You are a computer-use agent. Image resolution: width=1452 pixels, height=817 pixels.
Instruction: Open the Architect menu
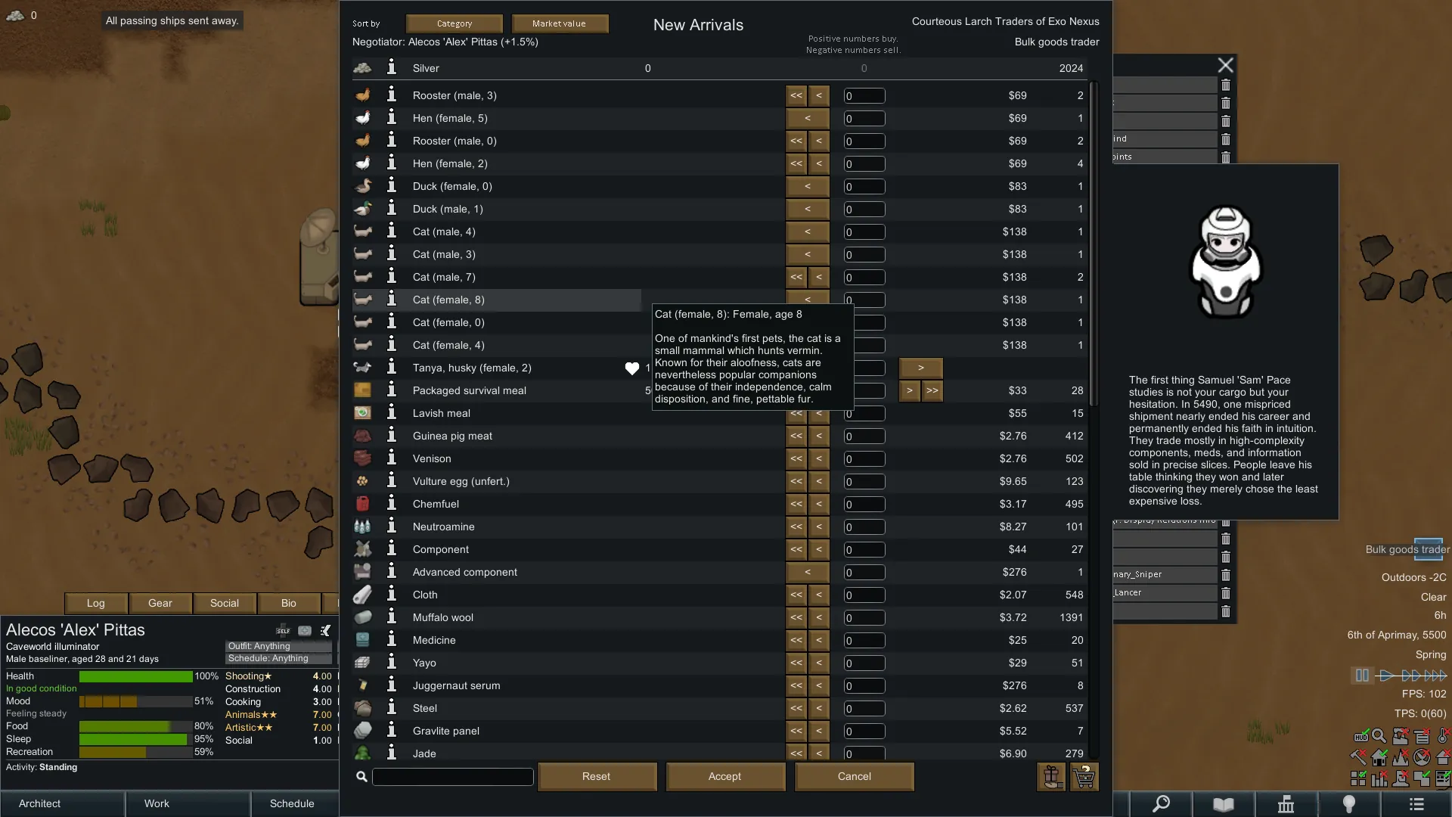pos(39,803)
